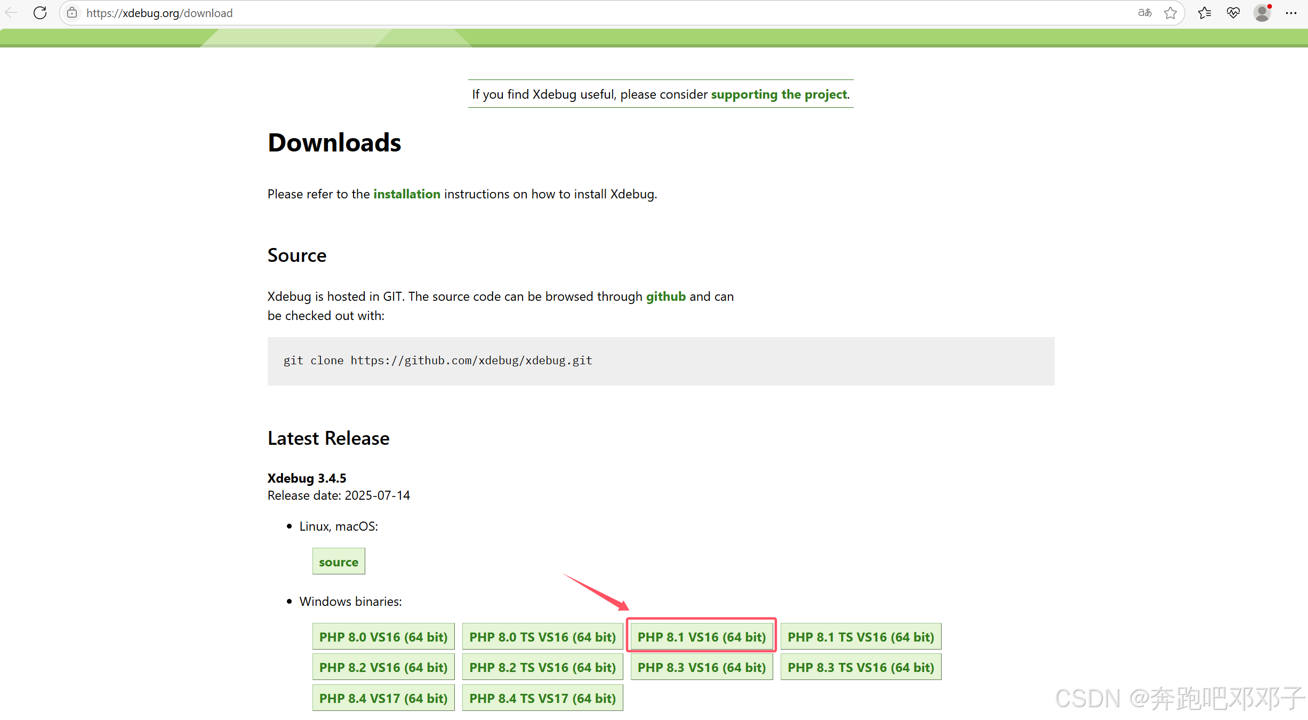1308x720 pixels.
Task: Click the Xdebug 3.4.5 version text
Action: [x=307, y=478]
